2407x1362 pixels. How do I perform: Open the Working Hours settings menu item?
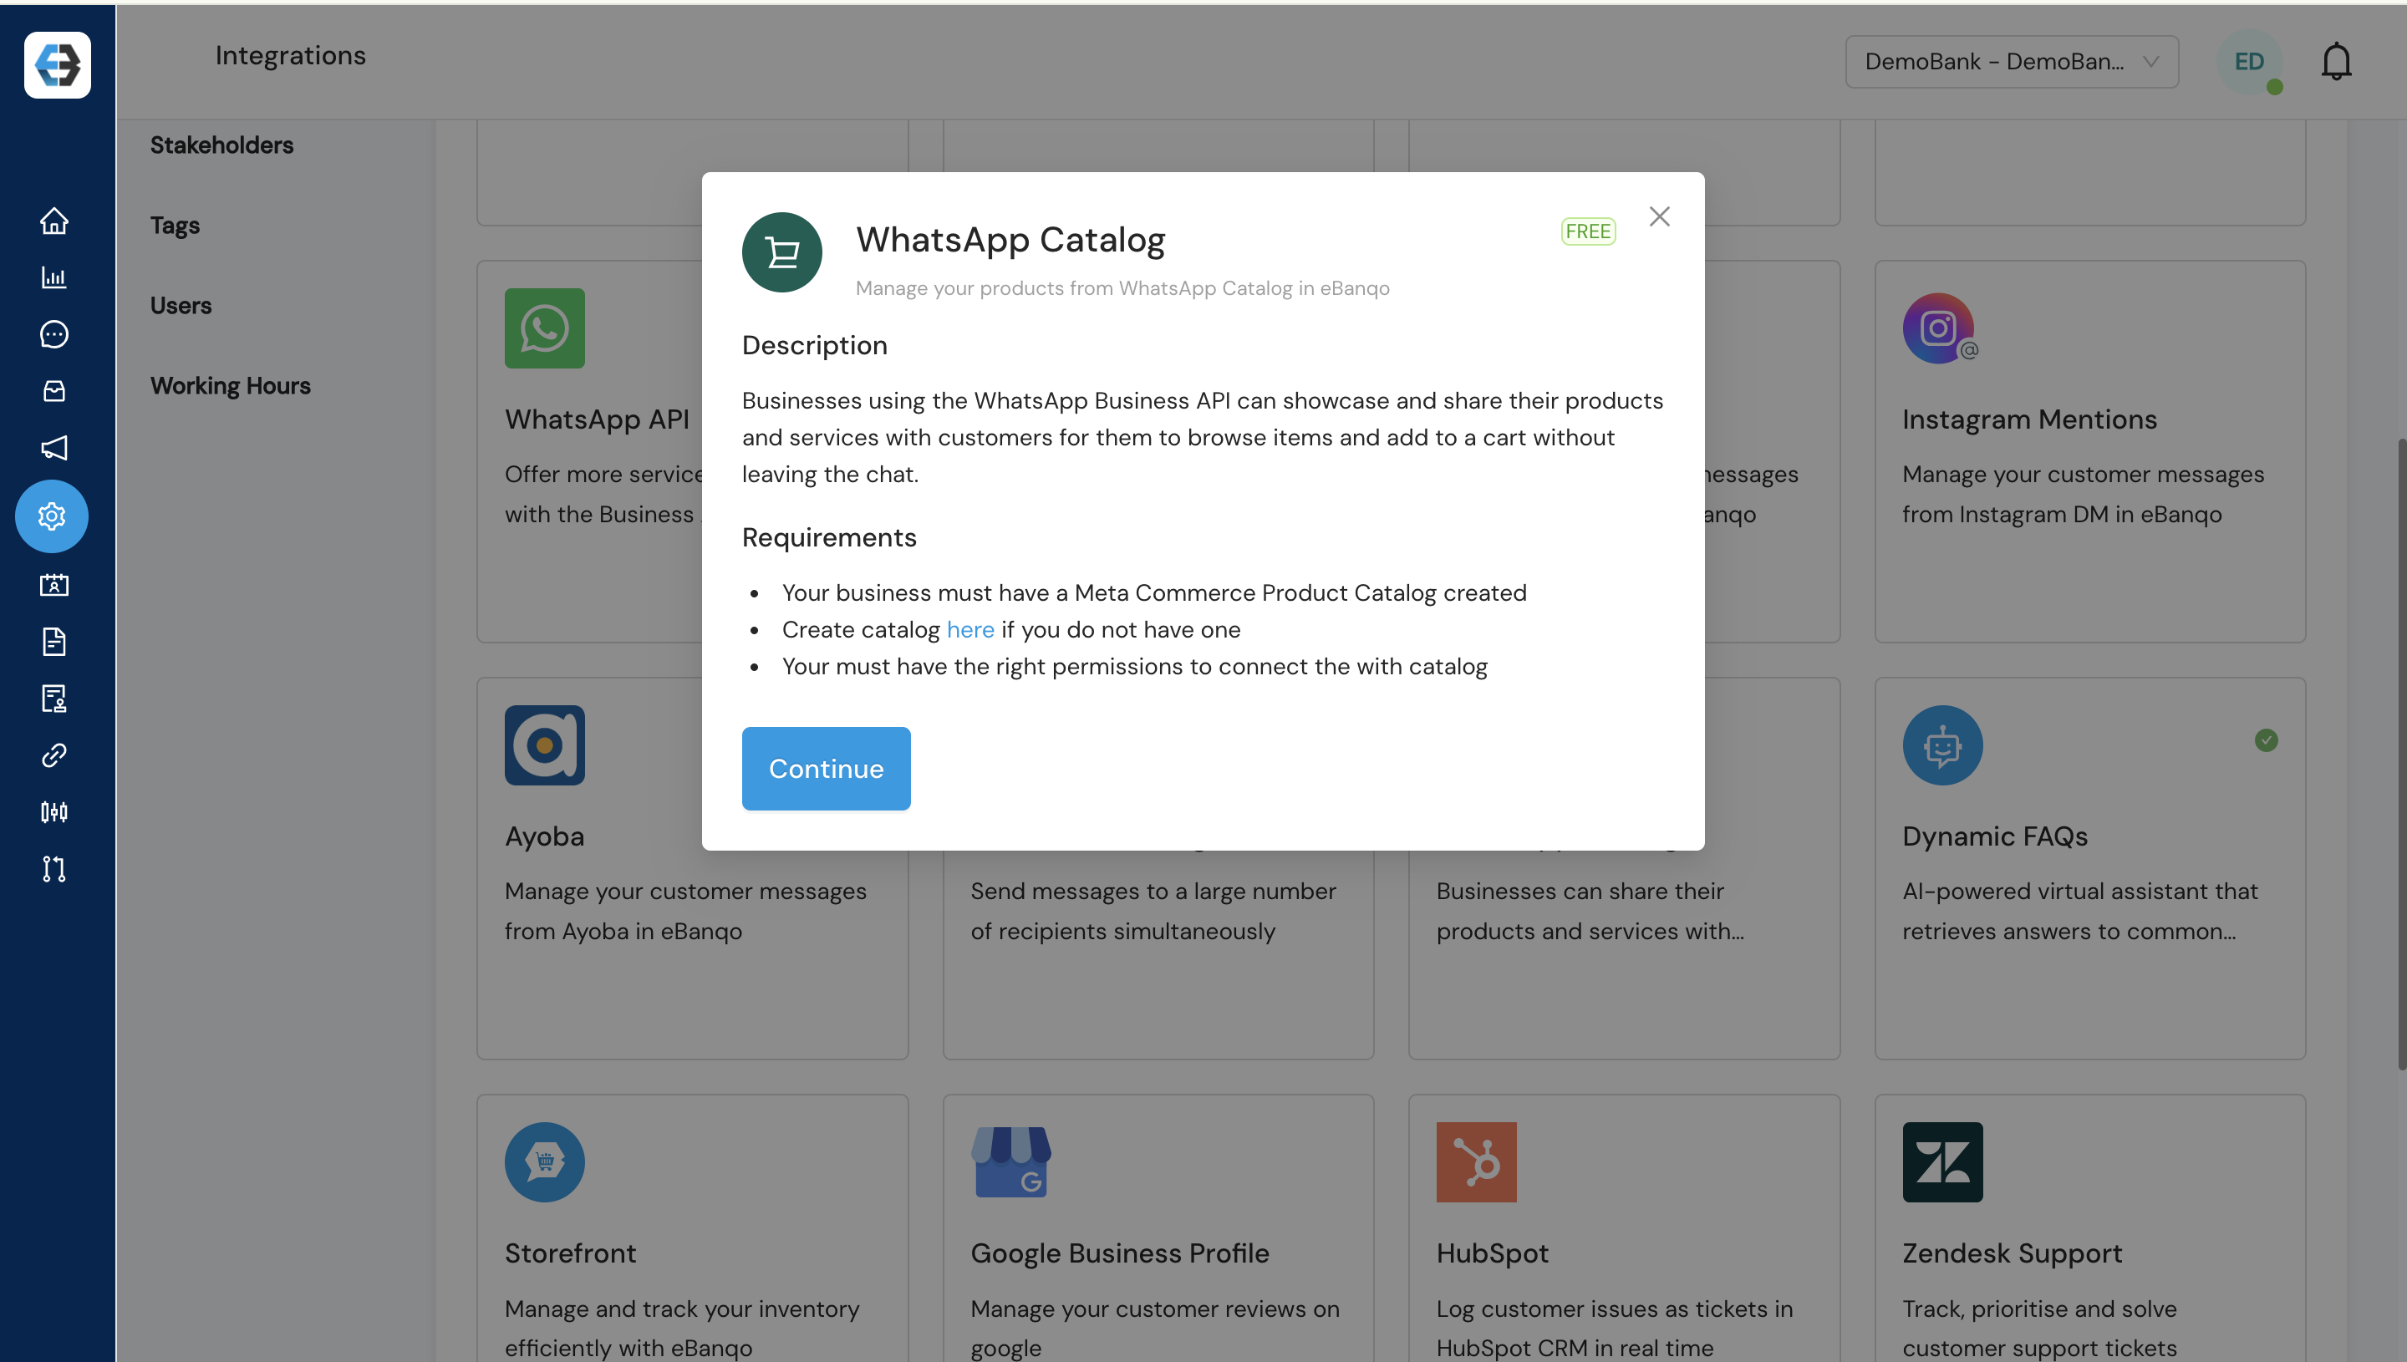230,386
